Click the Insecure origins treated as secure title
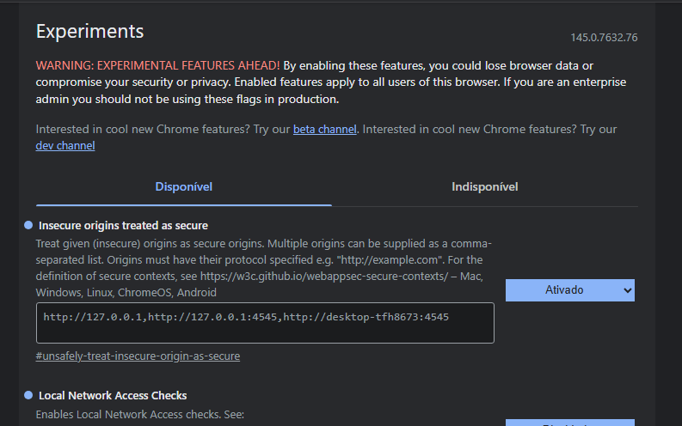This screenshot has height=426, width=682. [123, 226]
